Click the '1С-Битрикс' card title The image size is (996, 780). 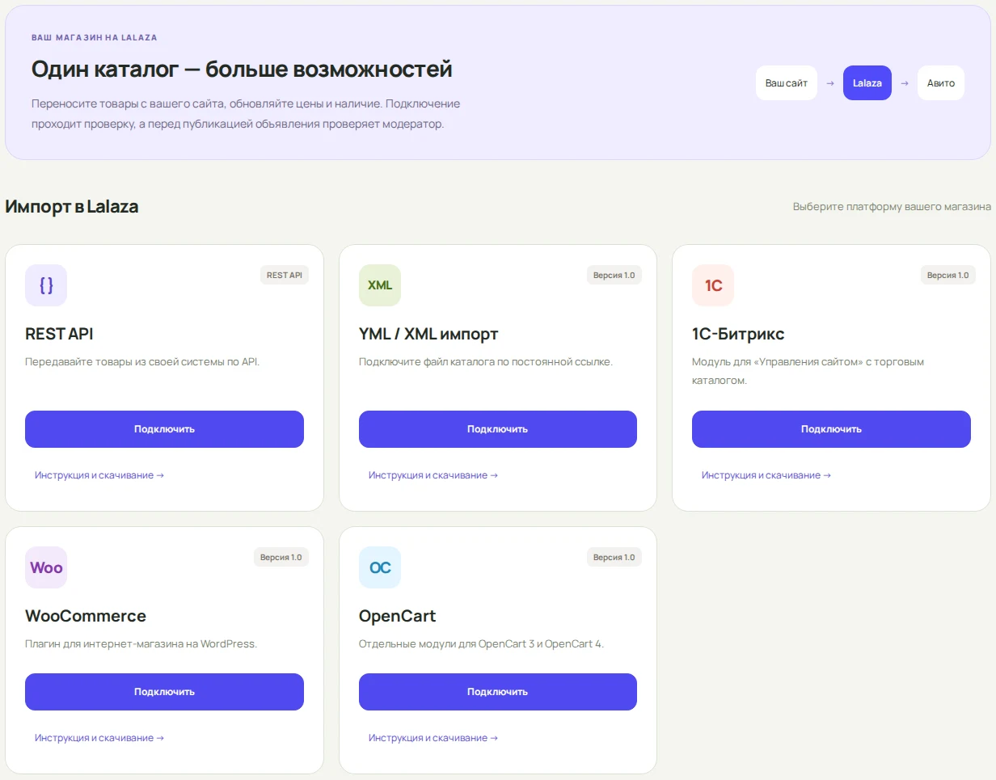click(738, 334)
